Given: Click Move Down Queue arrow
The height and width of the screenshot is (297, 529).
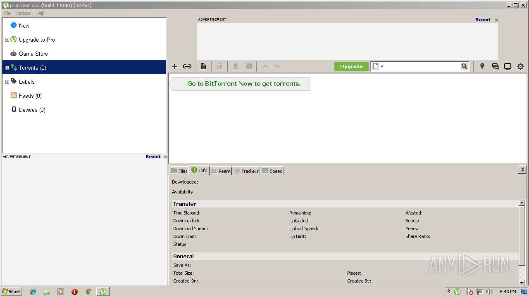Looking at the screenshot, I should click(278, 66).
